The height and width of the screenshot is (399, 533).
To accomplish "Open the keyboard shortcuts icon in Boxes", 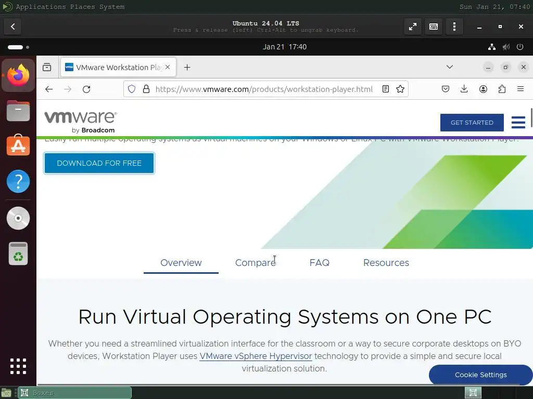I will tap(434, 26).
